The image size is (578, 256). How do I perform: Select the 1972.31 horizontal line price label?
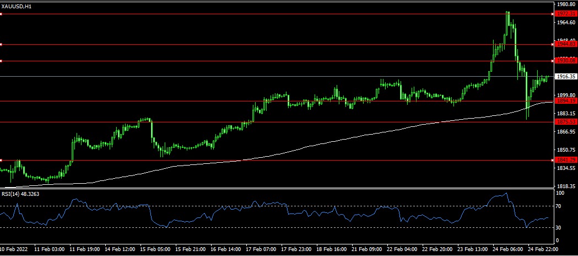tap(566, 14)
